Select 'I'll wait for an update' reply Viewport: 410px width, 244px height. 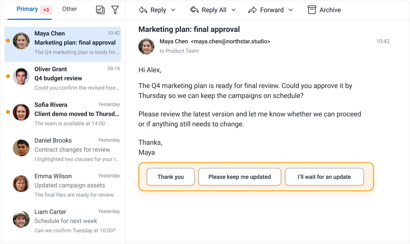pyautogui.click(x=324, y=177)
